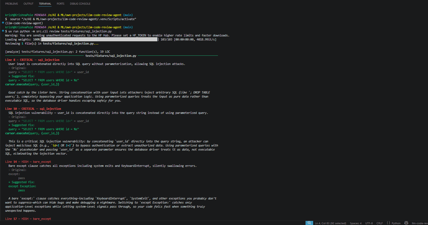Switch to the OUTPUT tab
428x225 pixels.
click(x=28, y=4)
